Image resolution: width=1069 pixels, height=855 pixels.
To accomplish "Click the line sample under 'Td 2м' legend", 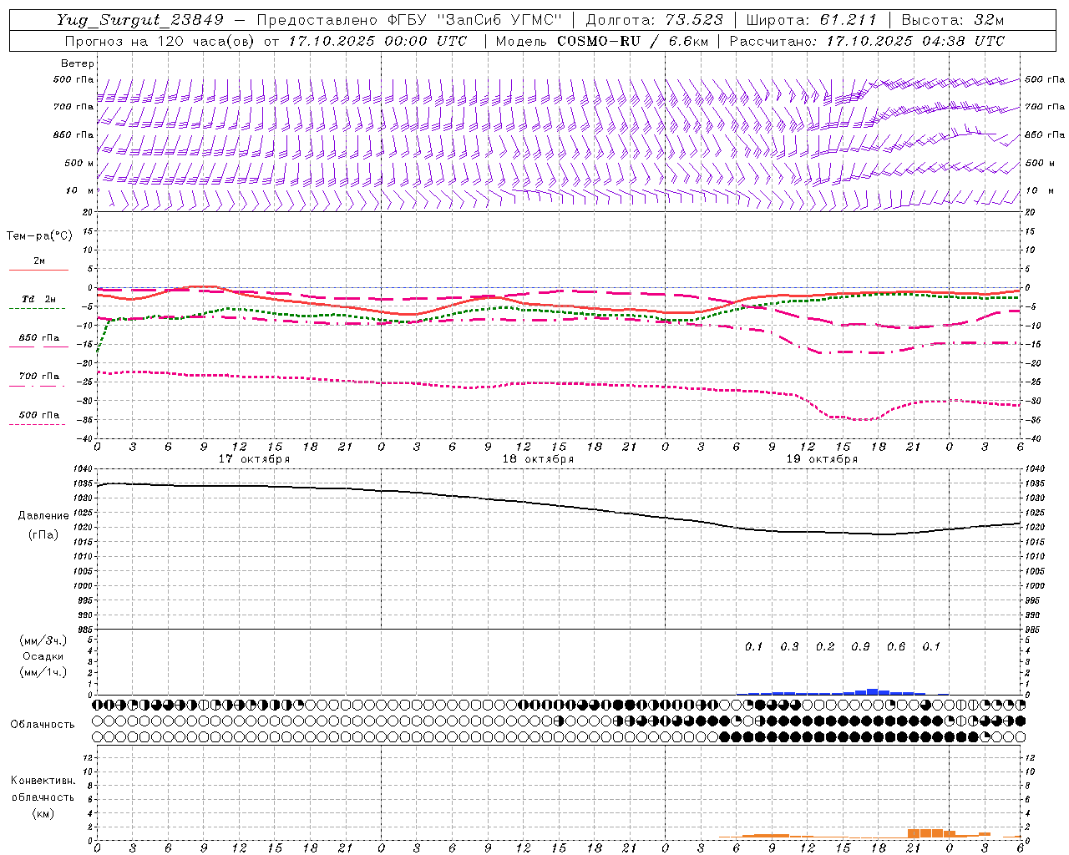I will (37, 309).
